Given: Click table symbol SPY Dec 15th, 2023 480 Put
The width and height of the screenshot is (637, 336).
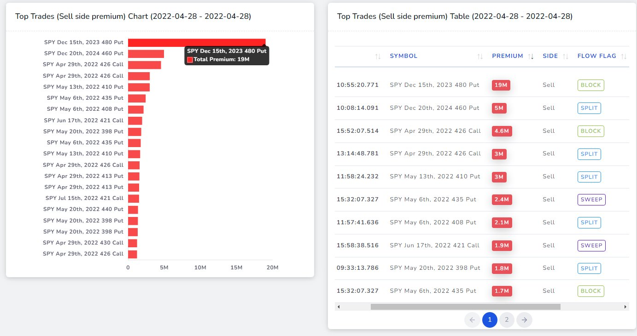Looking at the screenshot, I should tap(434, 85).
